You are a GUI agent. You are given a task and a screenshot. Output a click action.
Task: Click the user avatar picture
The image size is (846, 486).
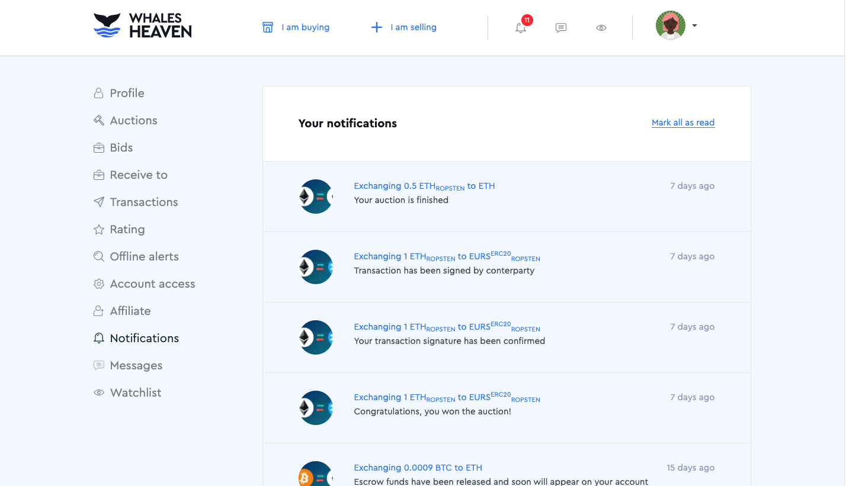click(670, 25)
